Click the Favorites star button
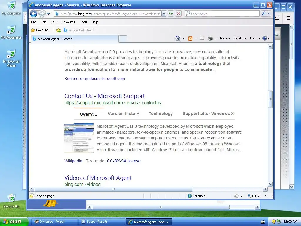The height and width of the screenshot is (226, 301). click(x=40, y=30)
